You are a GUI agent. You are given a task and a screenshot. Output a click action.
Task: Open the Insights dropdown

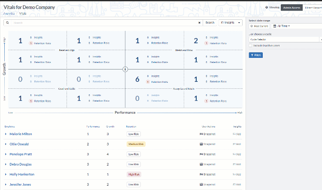(231, 23)
